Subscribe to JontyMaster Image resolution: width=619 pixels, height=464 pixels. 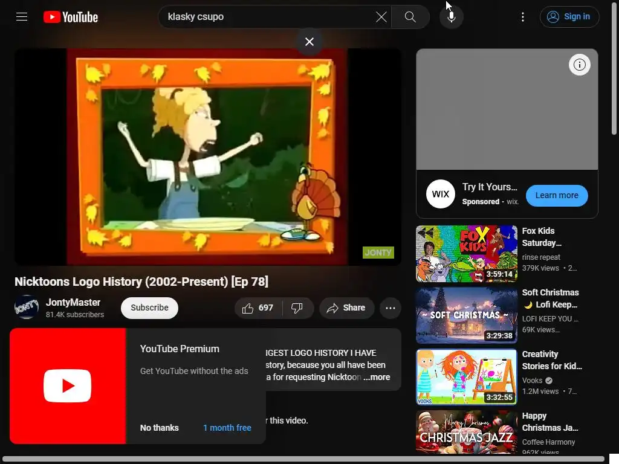tap(149, 308)
